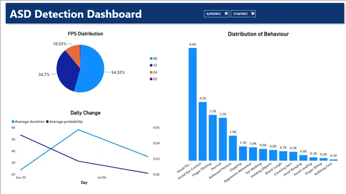Image resolution: width=346 pixels, height=194 pixels.
Task: Select the Rubbing Face bar
Action: coord(334,160)
